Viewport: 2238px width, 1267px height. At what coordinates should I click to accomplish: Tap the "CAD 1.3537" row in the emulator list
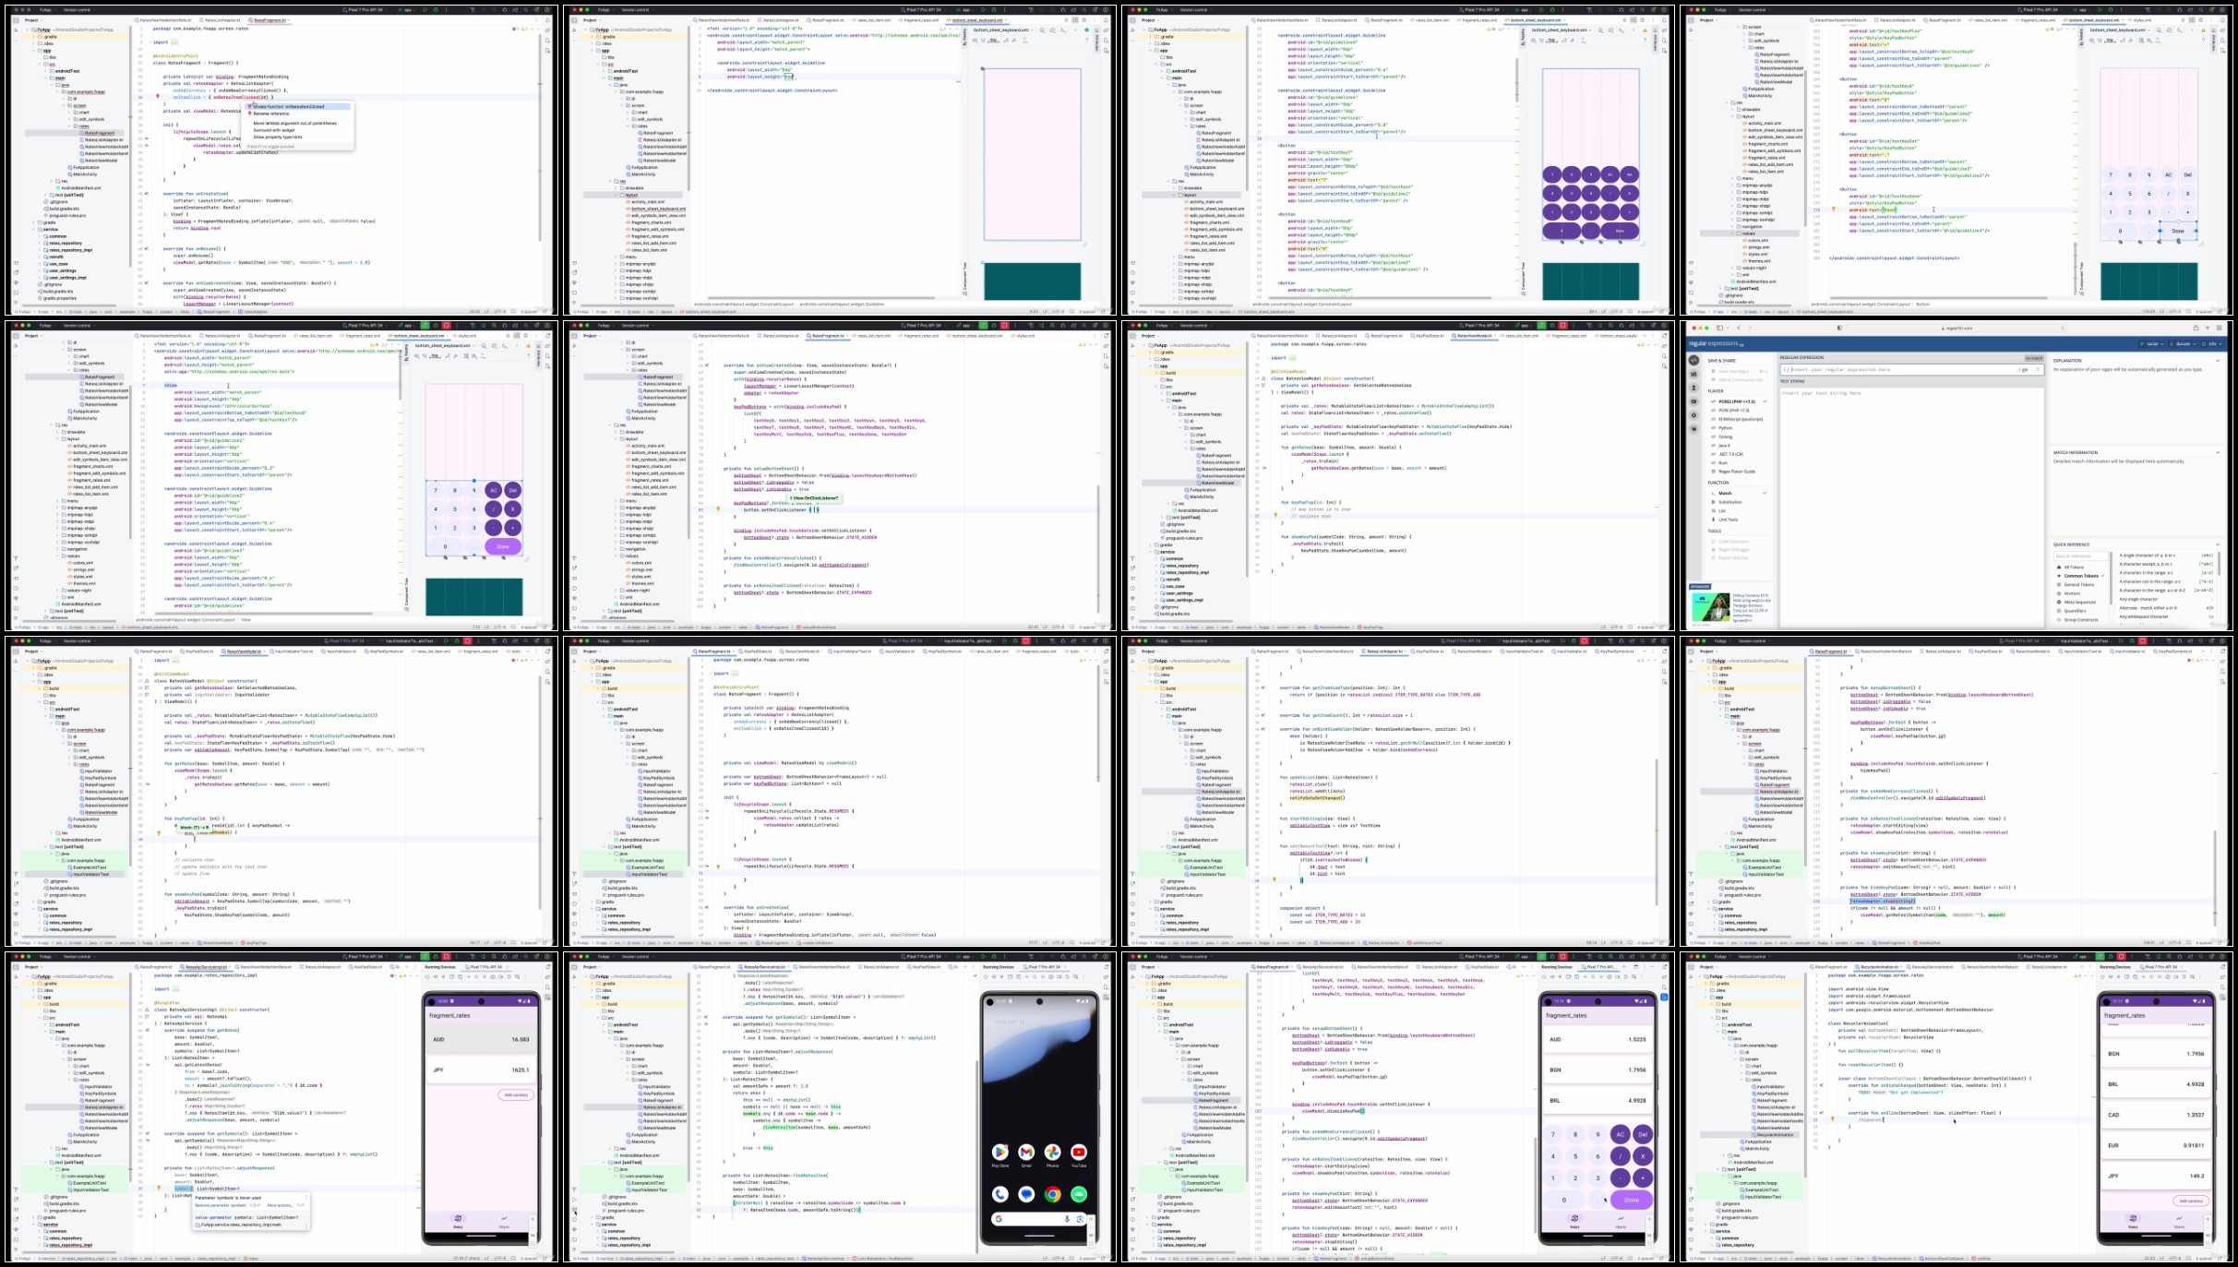[2156, 1115]
